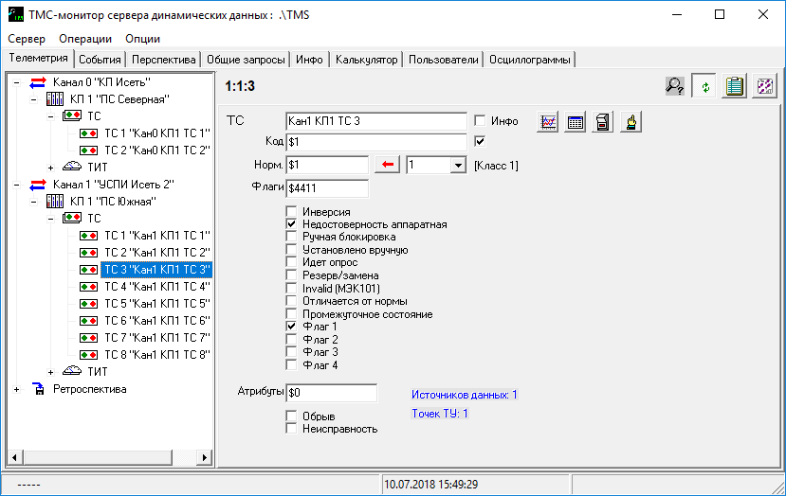
Task: Click the purple striped grid icon
Action: pos(764,86)
